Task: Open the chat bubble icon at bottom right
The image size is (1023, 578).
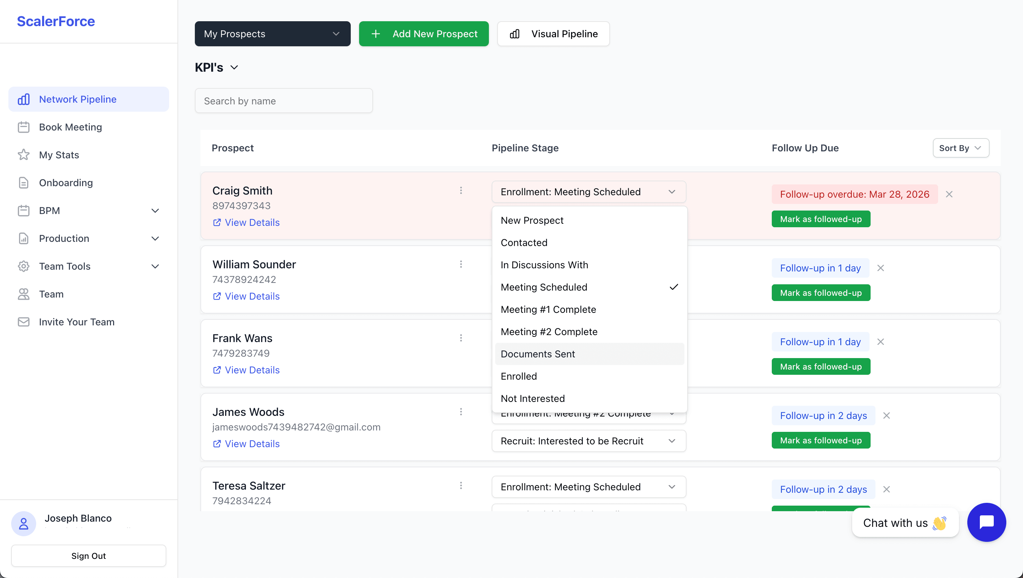Action: [987, 522]
